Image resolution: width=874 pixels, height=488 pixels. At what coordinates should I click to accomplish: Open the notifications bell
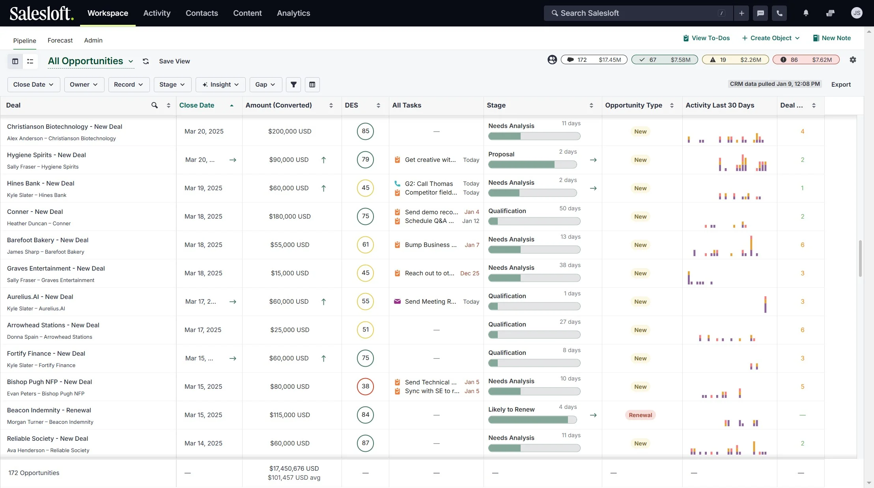tap(806, 13)
